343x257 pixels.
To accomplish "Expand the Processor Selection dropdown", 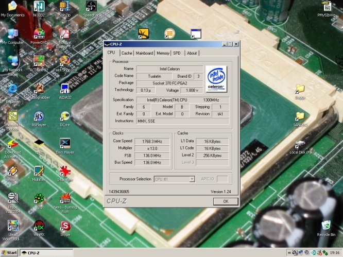I will [x=192, y=179].
